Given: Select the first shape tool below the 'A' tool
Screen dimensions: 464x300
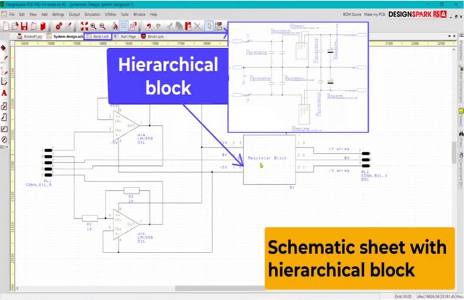Looking at the screenshot, I should coord(4,106).
